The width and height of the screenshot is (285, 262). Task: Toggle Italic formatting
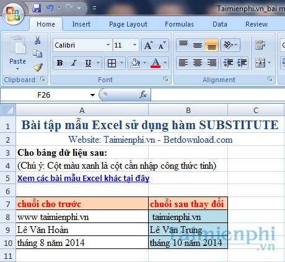pos(74,63)
